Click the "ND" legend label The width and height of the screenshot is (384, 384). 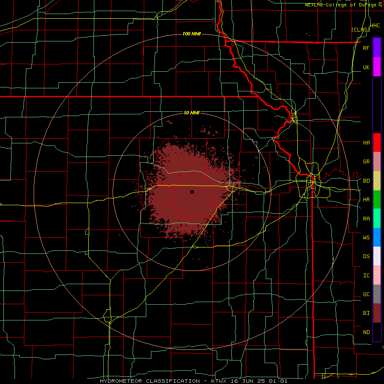point(366,332)
